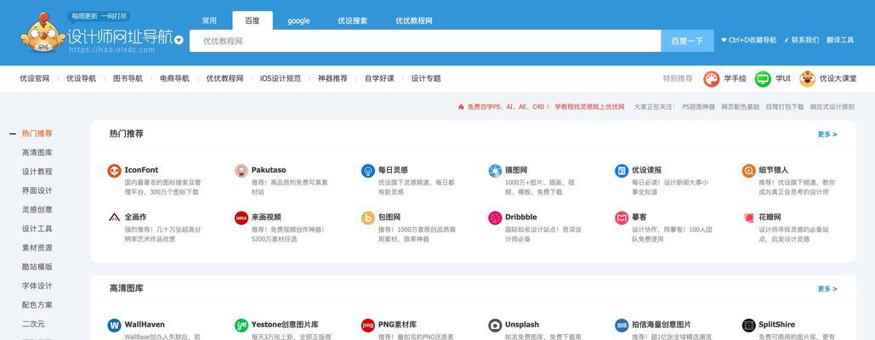The width and height of the screenshot is (875, 340).
Task: Select 高清图库 in left sidebar
Action: (37, 153)
